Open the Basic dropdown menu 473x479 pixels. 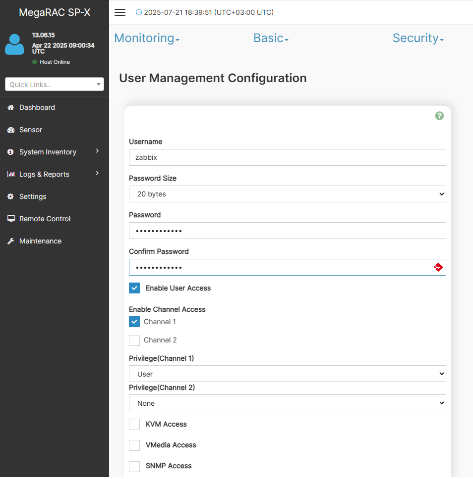pos(271,38)
